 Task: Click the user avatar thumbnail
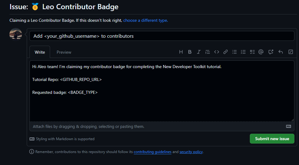16,34
